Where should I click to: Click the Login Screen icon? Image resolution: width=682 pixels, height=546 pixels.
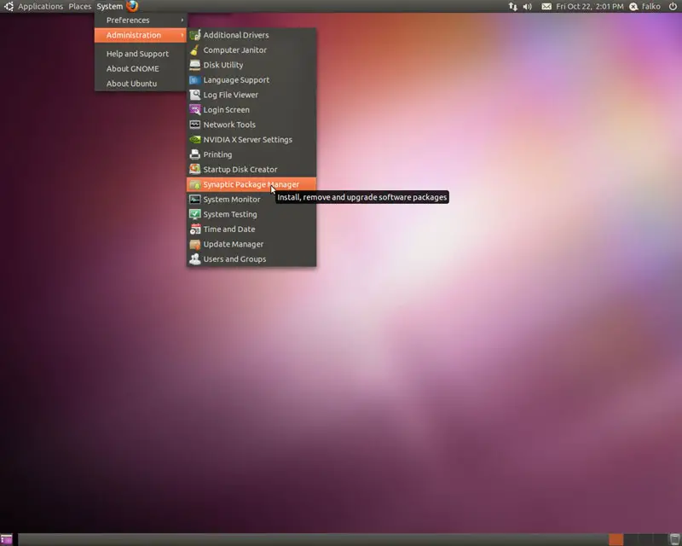(195, 110)
